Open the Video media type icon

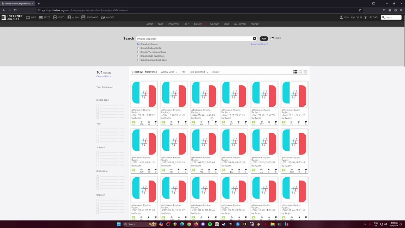click(x=55, y=17)
